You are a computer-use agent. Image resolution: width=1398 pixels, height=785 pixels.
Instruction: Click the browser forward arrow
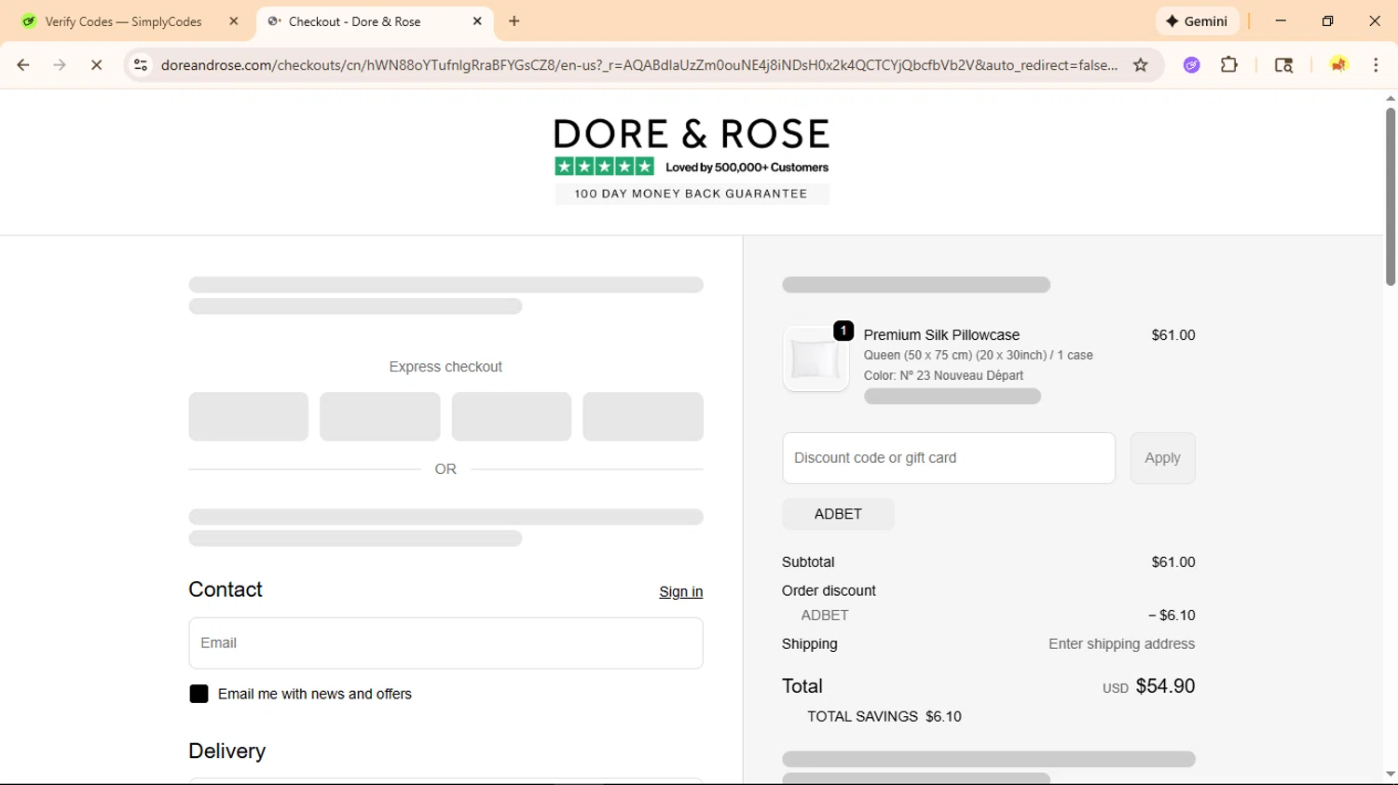(x=60, y=65)
